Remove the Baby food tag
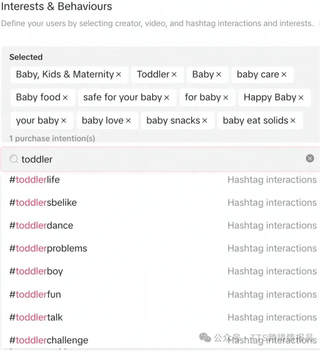 click(x=65, y=98)
